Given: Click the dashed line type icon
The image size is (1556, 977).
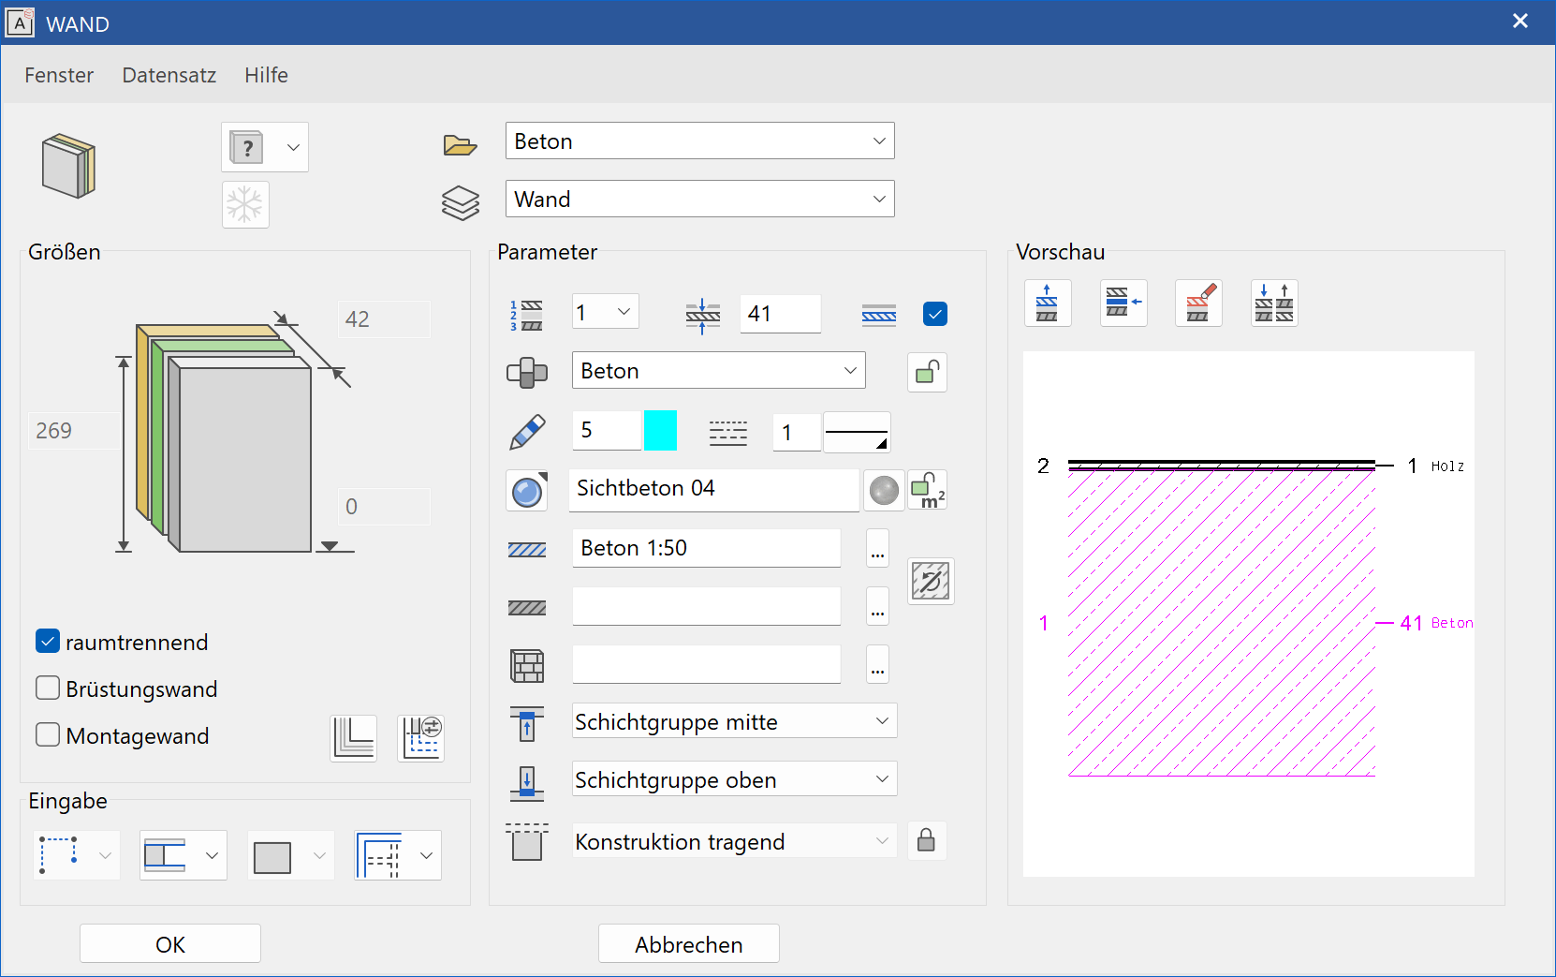Looking at the screenshot, I should click(x=727, y=432).
